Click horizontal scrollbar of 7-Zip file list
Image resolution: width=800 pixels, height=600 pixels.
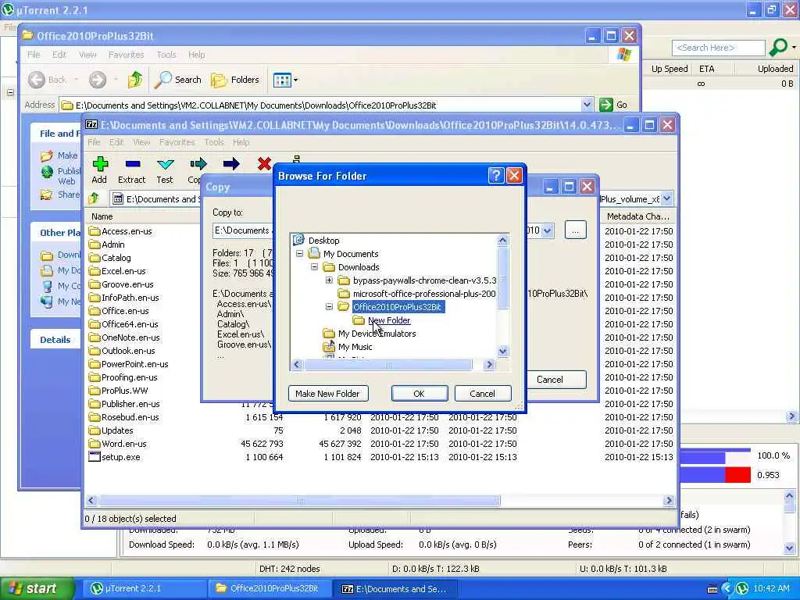click(299, 501)
